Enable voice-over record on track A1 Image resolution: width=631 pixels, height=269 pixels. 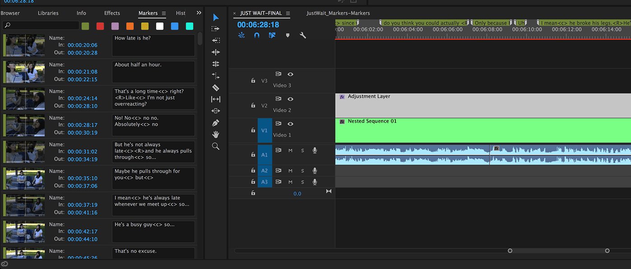(x=315, y=150)
